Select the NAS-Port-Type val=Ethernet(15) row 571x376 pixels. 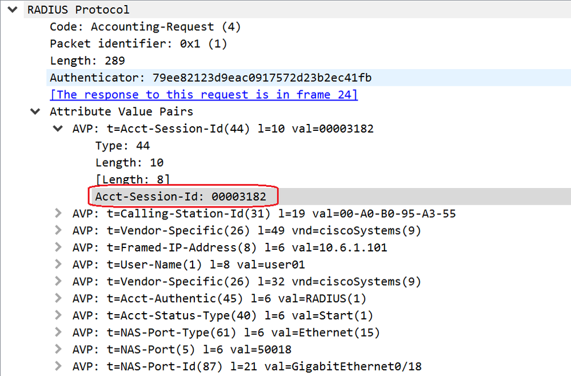coord(226,333)
